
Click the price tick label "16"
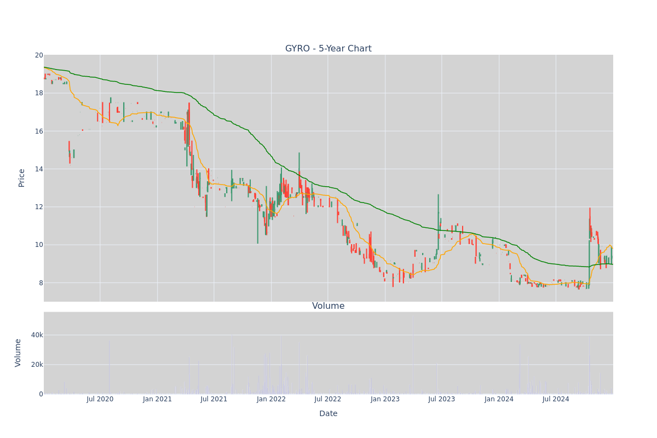[x=38, y=131]
